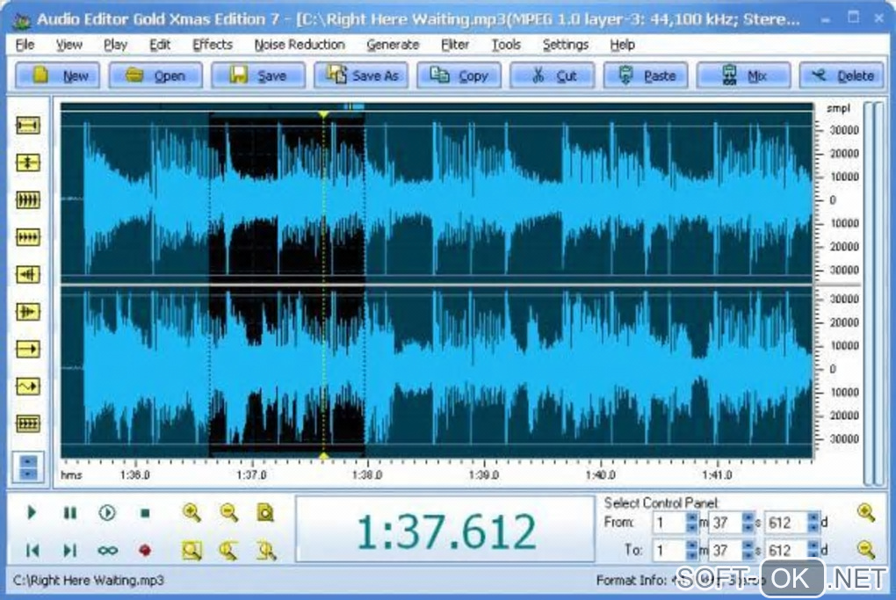Click the Mix toolbar button

[x=743, y=76]
